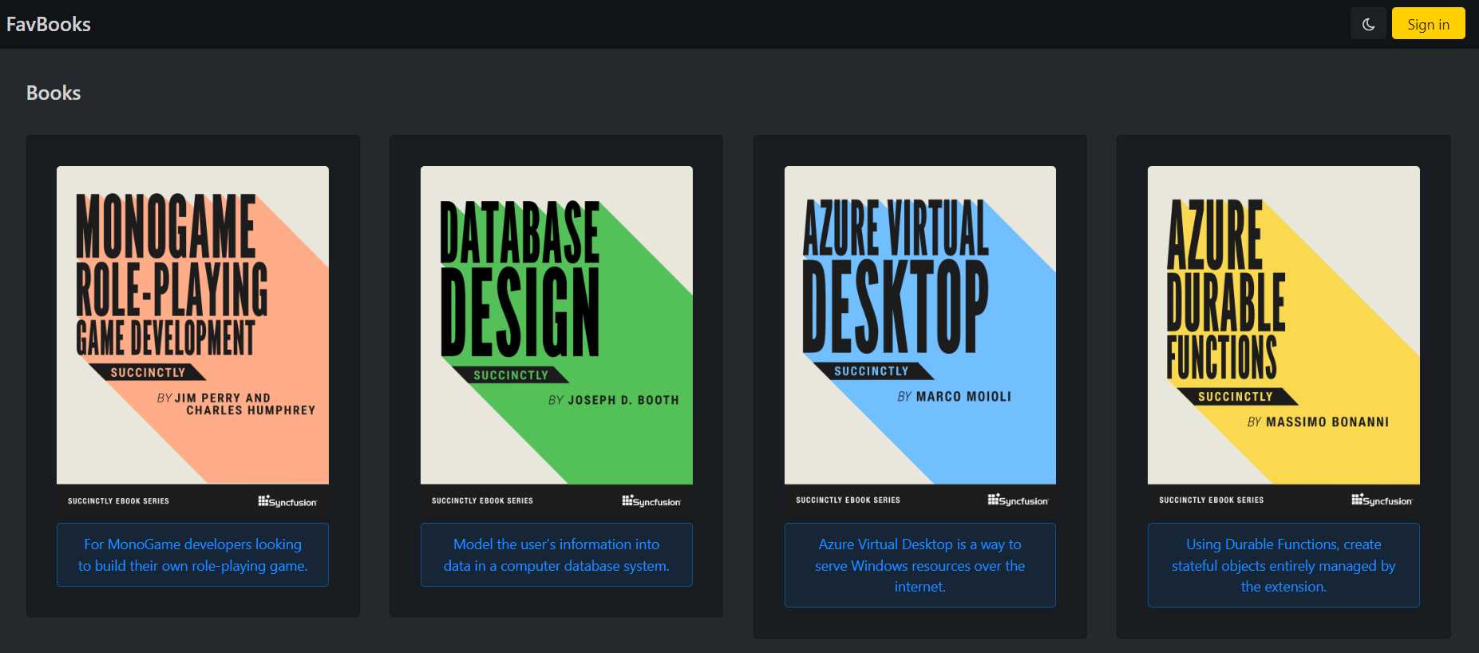The width and height of the screenshot is (1479, 653).
Task: Click 'Succinctly Ebook Series' under Azure Virtual Desktop
Action: [848, 500]
